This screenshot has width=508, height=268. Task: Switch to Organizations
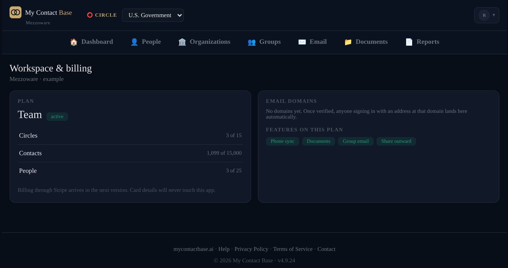[x=204, y=42]
